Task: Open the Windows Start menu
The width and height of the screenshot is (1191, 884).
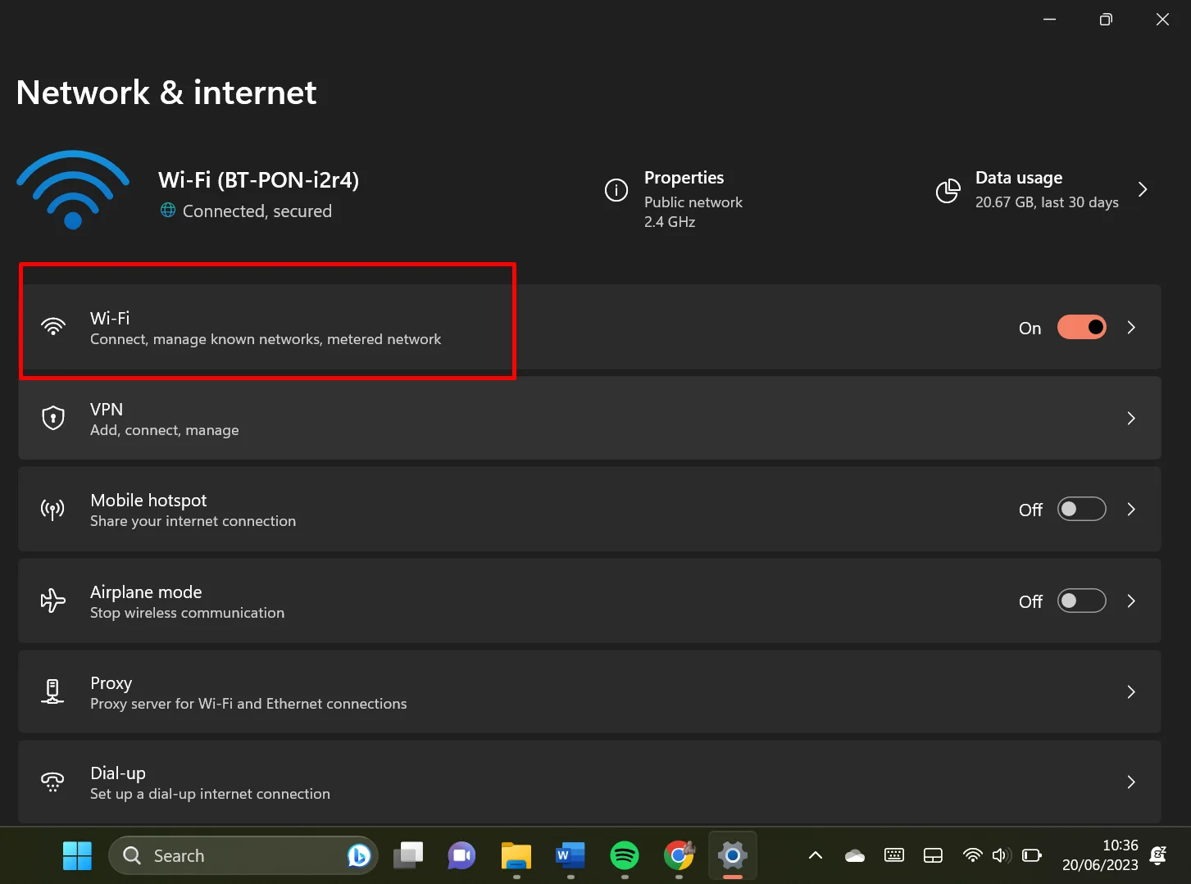Action: coord(77,855)
